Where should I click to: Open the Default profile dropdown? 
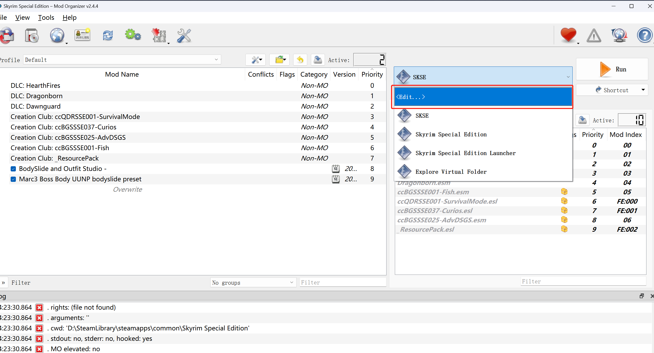[122, 60]
